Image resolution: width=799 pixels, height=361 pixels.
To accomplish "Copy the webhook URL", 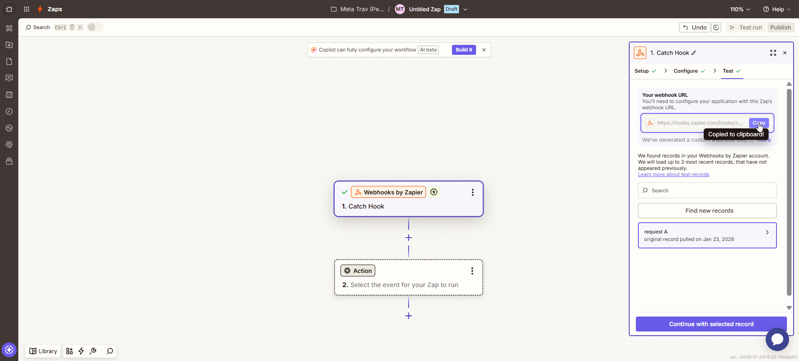I will tap(759, 123).
